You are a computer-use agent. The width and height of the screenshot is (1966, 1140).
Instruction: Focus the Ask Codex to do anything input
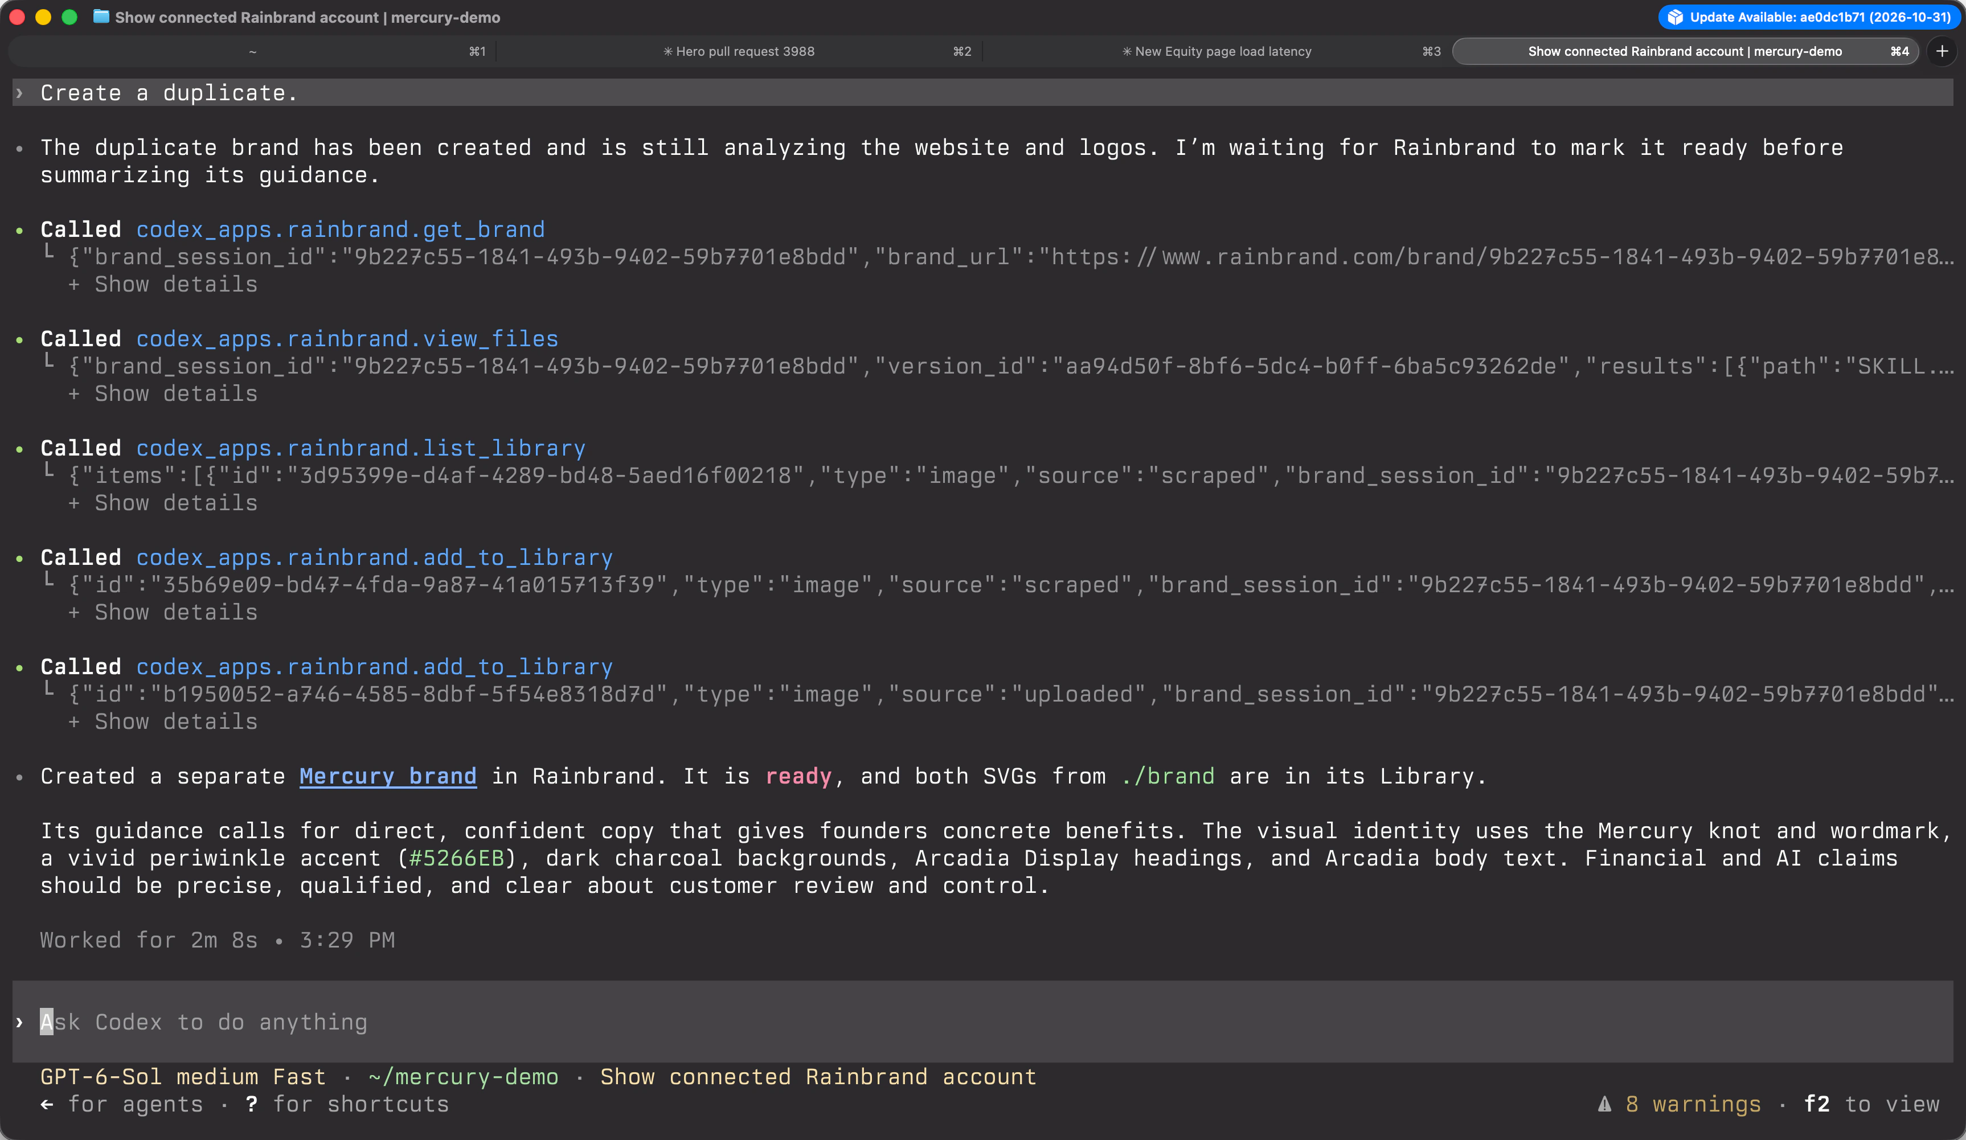pyautogui.click(x=983, y=1022)
